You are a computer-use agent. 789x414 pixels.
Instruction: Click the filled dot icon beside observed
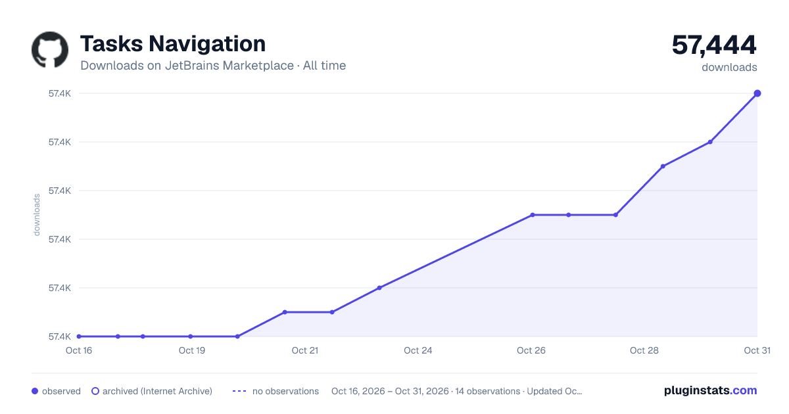[x=35, y=391]
